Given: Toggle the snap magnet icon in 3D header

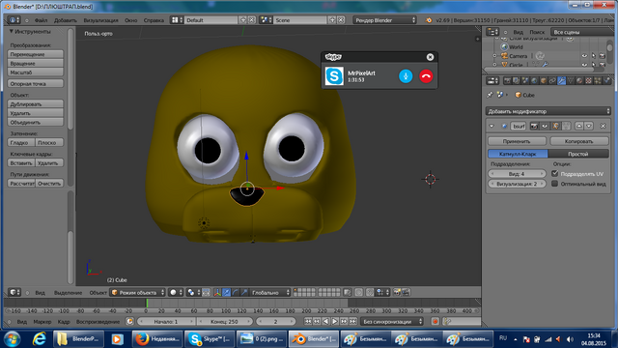Looking at the screenshot, I should pyautogui.click(x=370, y=292).
